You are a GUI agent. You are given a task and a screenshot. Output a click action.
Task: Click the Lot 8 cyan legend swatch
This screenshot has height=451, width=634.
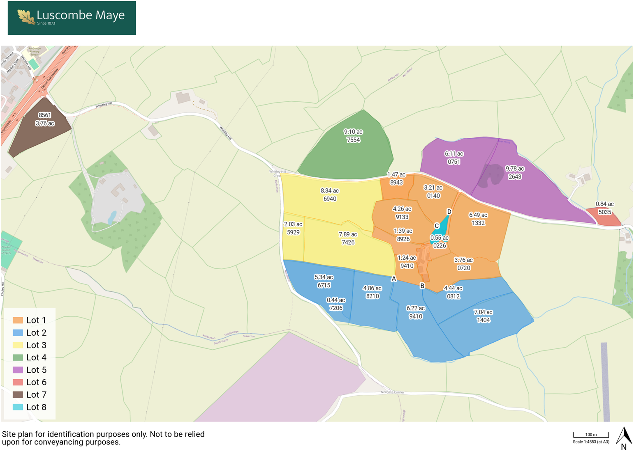(x=18, y=407)
